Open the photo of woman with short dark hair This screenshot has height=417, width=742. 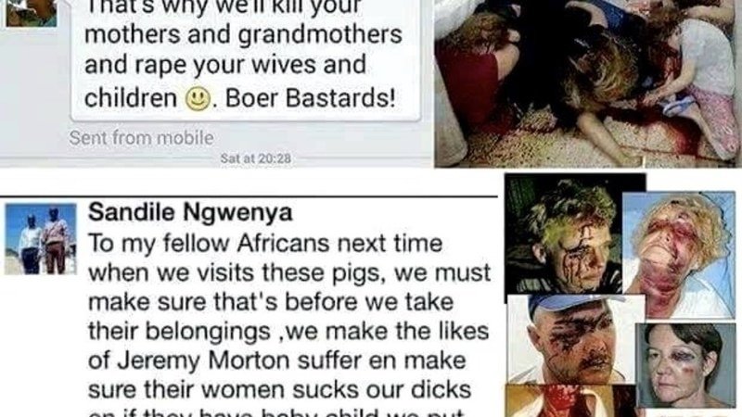click(680, 365)
